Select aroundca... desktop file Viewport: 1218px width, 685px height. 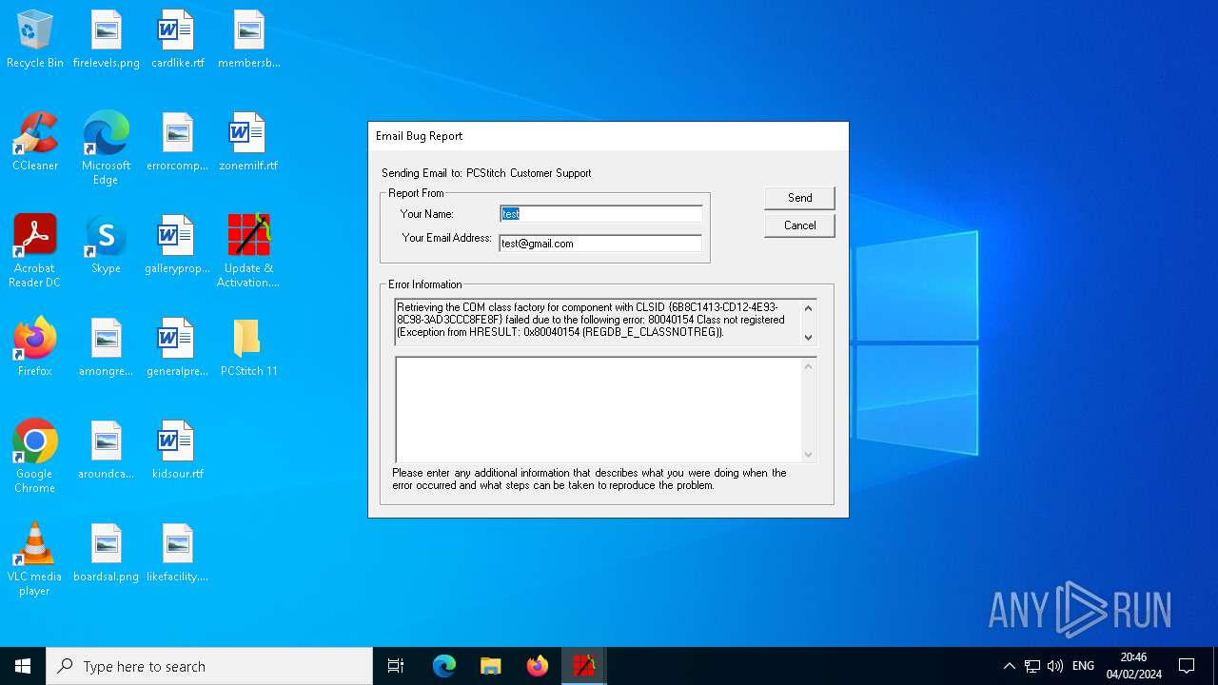[x=107, y=451]
